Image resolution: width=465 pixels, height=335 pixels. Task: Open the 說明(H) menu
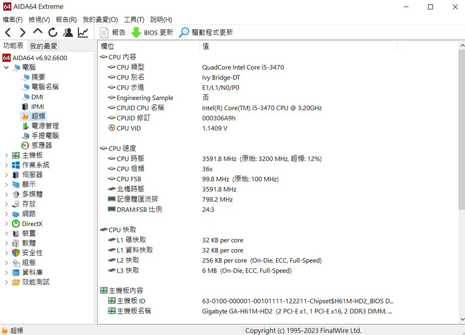(x=161, y=20)
